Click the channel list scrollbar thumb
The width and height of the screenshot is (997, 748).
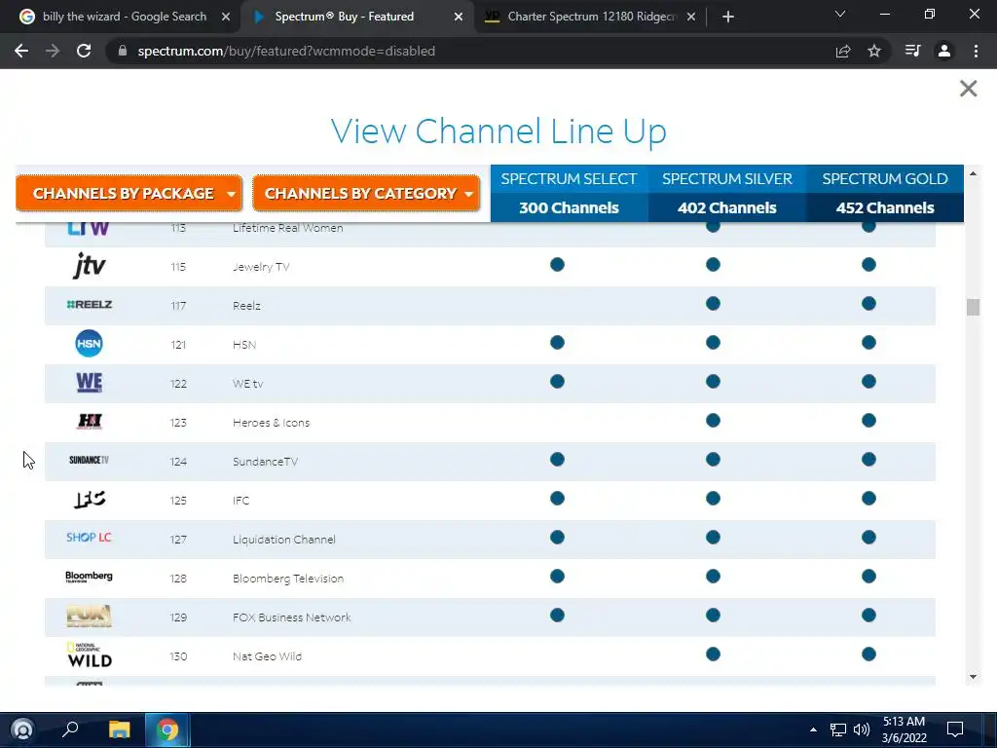973,307
